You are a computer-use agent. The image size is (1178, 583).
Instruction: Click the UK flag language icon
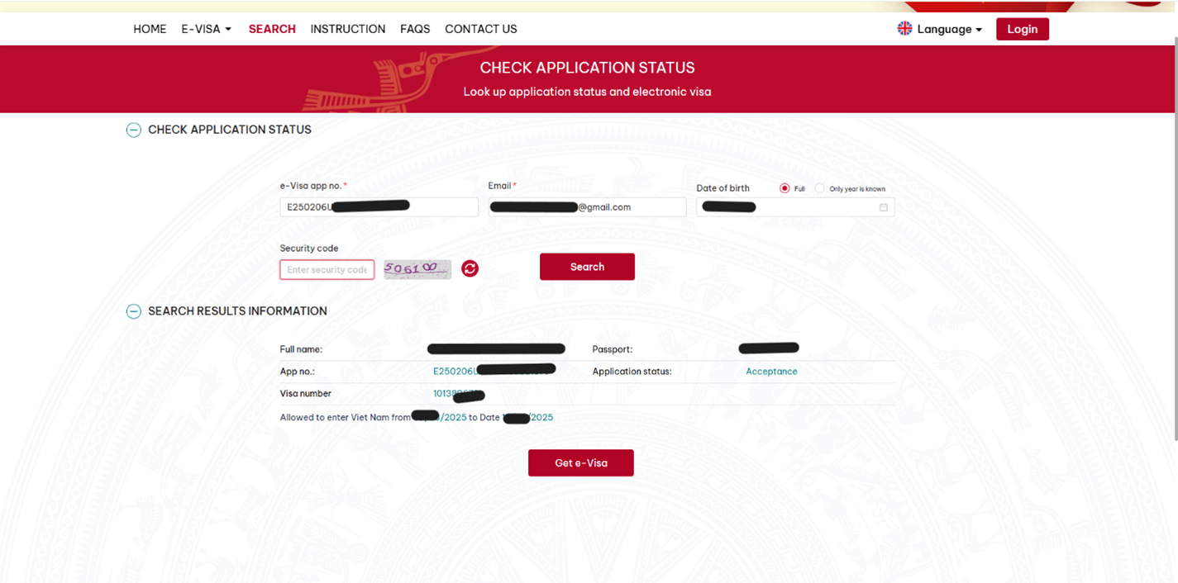(x=904, y=29)
